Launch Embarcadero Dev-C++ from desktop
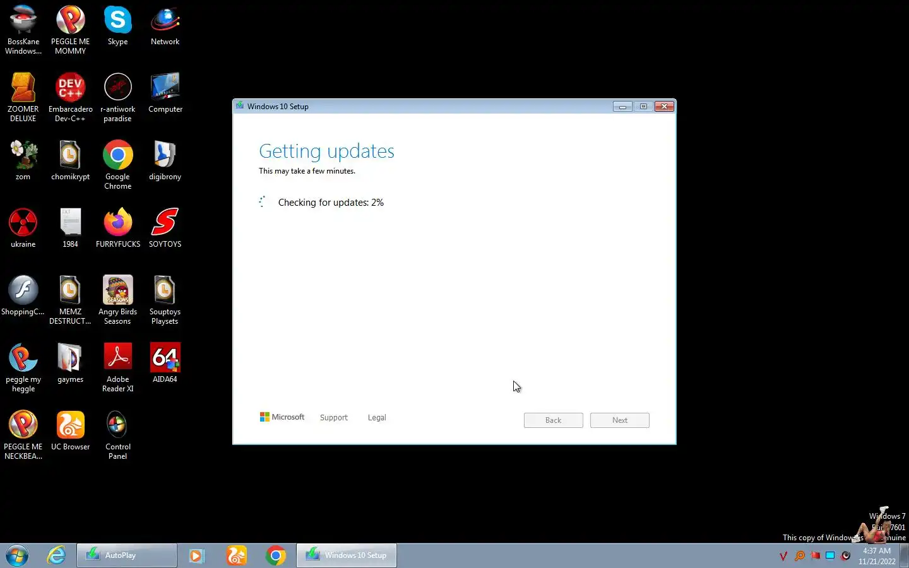909x568 pixels. pyautogui.click(x=70, y=97)
